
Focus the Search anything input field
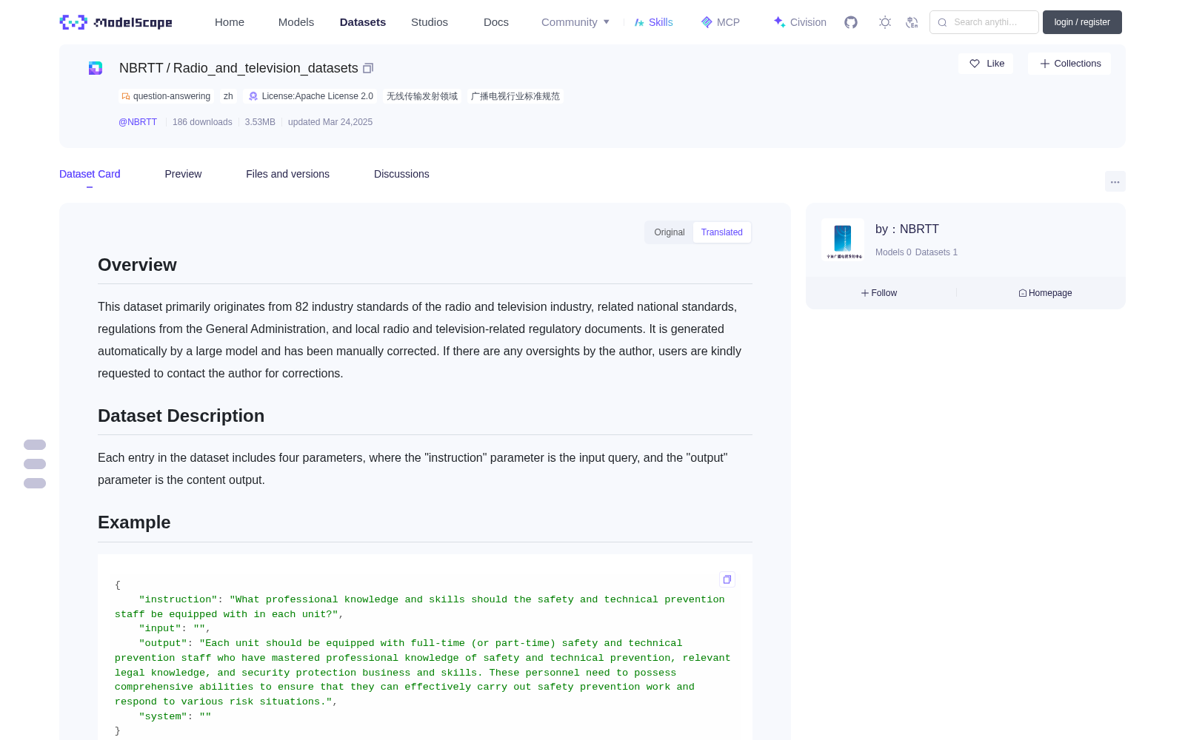(x=984, y=22)
